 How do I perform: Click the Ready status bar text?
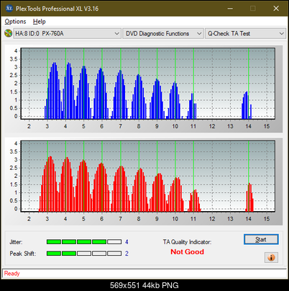12,274
